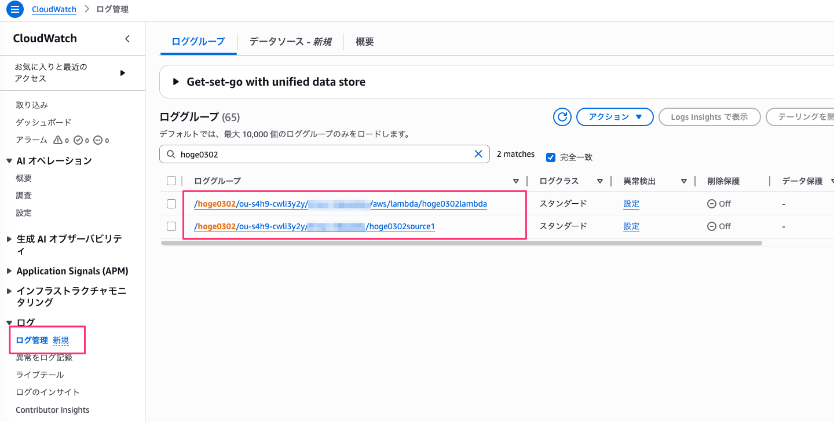
Task: Click the delete protection Off icon for hoge0302lambda
Action: pyautogui.click(x=713, y=203)
